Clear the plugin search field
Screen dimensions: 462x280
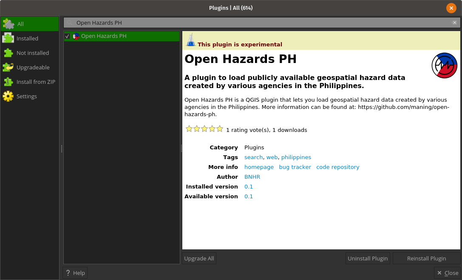(455, 23)
